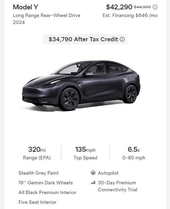Click the 320mi Range (EPA) stat
The height and width of the screenshot is (209, 170).
click(37, 153)
